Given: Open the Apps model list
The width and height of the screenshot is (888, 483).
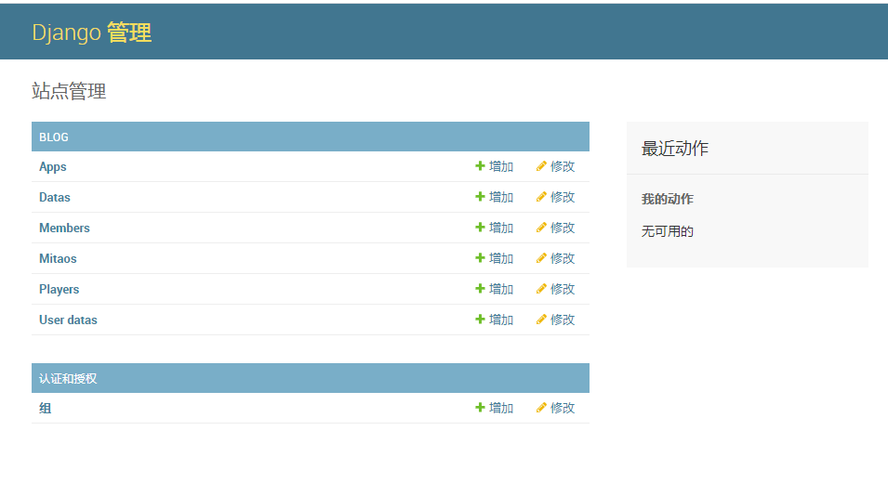Looking at the screenshot, I should pos(53,167).
